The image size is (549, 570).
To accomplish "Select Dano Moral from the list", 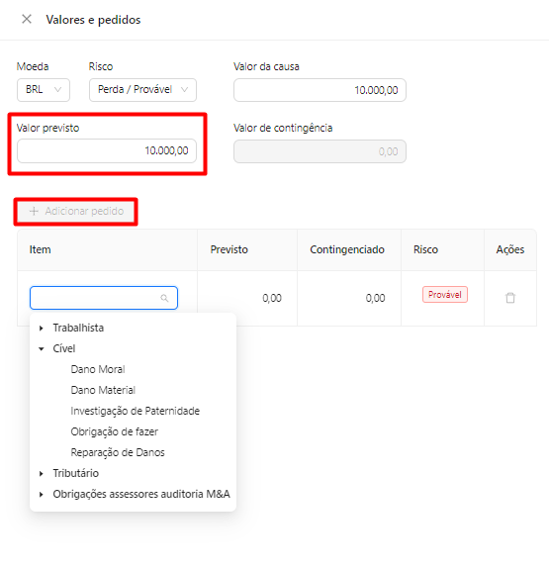I will [98, 369].
